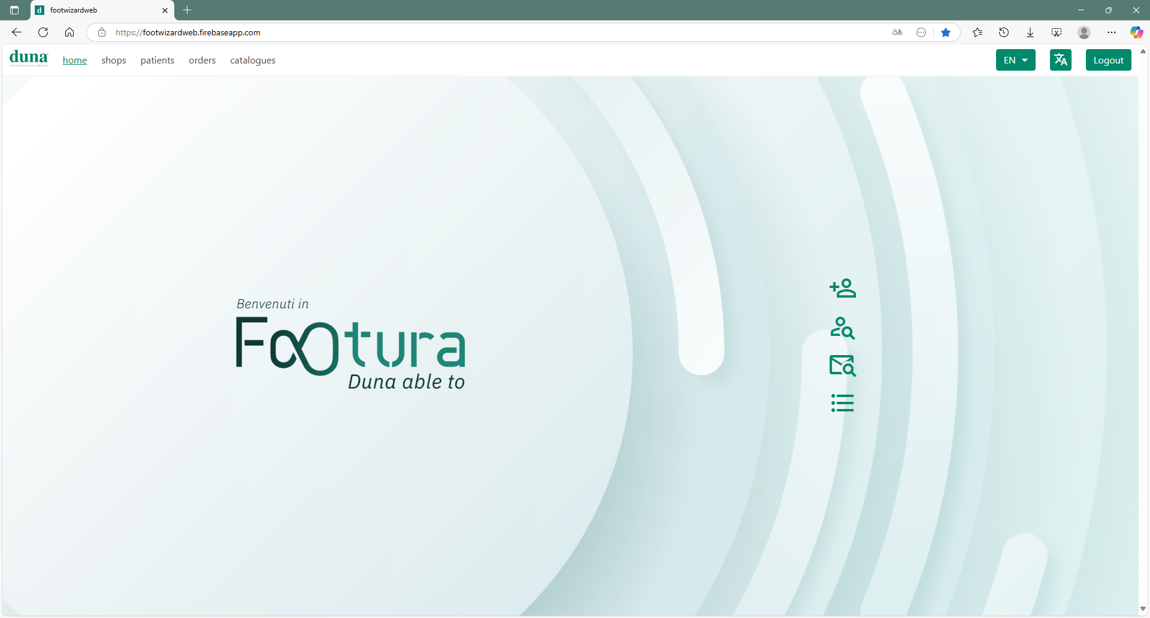Toggle the bookmark star for this page
This screenshot has height=618, width=1150.
[x=946, y=32]
